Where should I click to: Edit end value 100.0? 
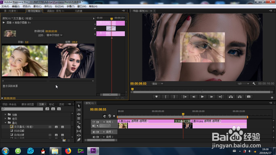click(x=75, y=42)
